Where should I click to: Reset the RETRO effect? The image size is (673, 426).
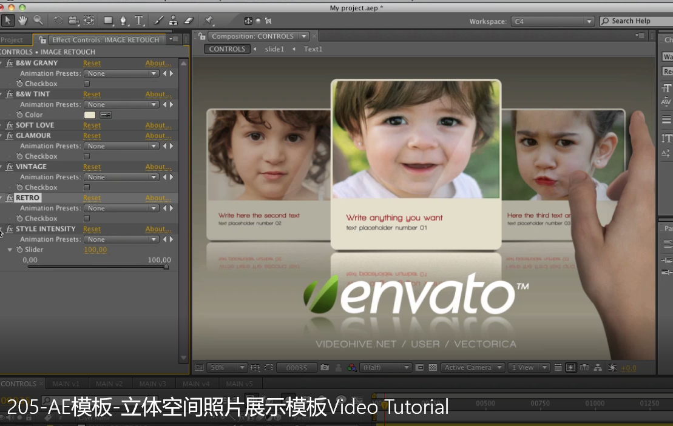coord(92,198)
